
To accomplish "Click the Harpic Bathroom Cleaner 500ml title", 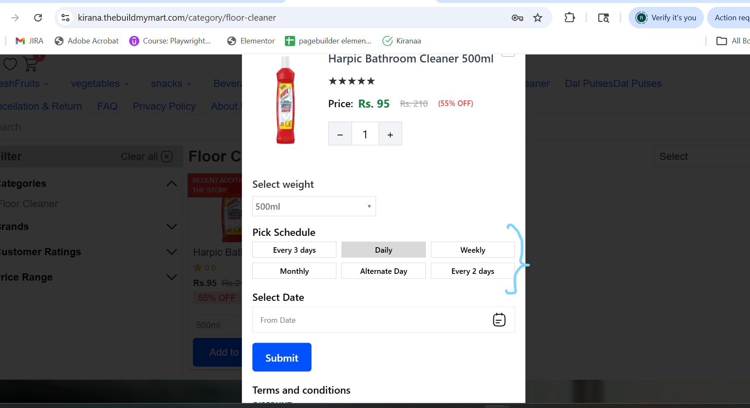I will (x=411, y=59).
